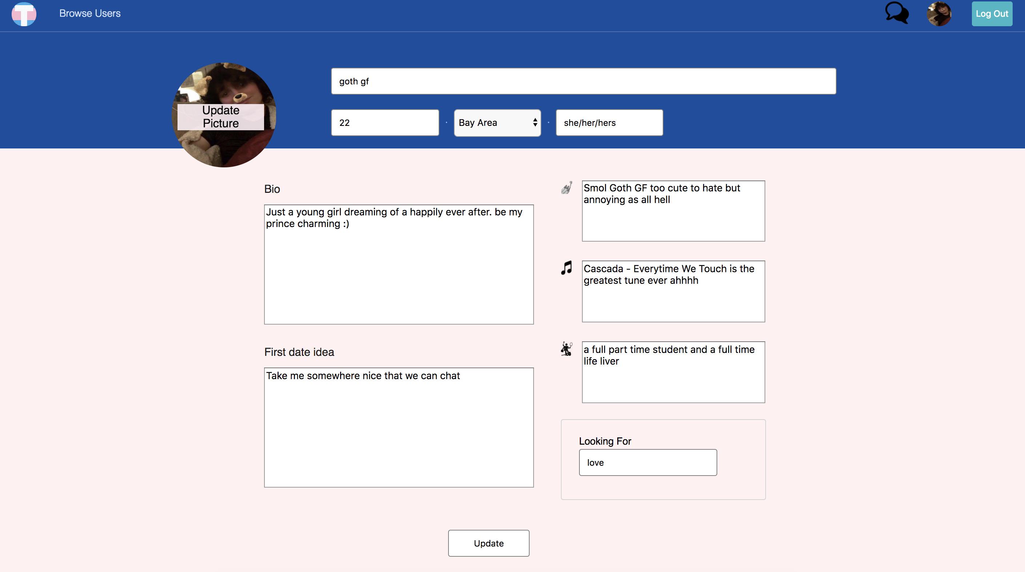
Task: Click the music note icon
Action: tap(567, 268)
